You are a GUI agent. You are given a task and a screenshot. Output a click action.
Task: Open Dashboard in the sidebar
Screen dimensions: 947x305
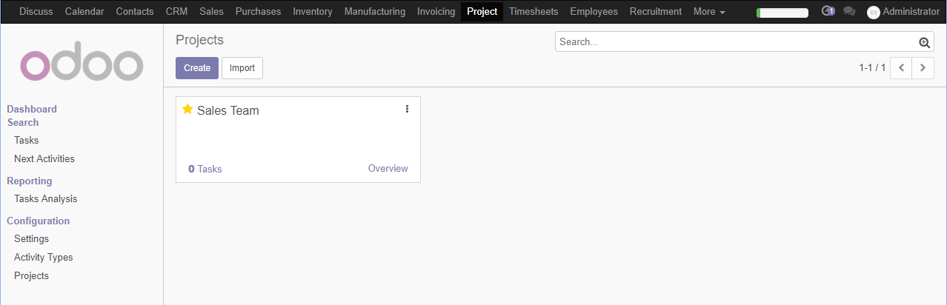click(x=32, y=109)
